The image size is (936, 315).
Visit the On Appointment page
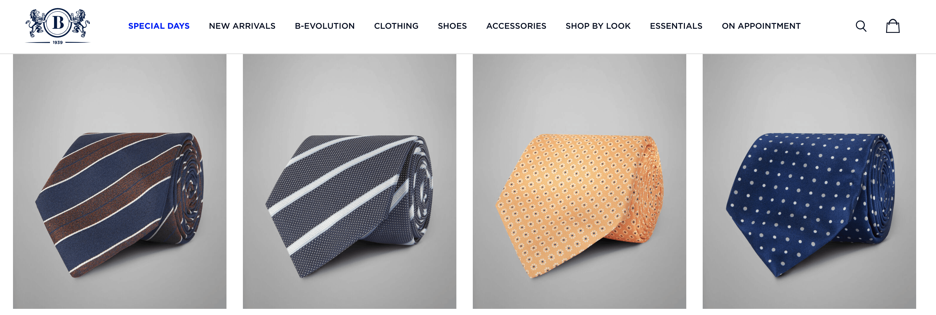click(x=761, y=26)
